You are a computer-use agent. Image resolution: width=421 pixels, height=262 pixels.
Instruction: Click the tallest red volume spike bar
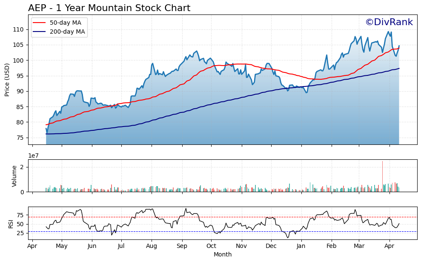tap(382, 176)
